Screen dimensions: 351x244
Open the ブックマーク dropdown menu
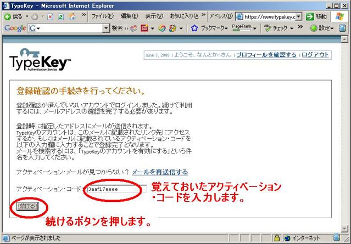pyautogui.click(x=214, y=29)
